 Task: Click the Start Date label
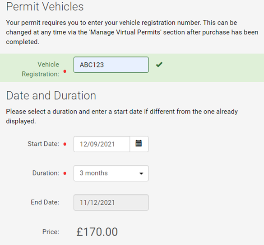click(43, 144)
